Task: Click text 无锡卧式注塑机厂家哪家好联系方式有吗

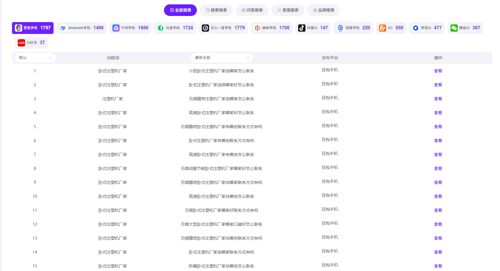Action: (221, 210)
